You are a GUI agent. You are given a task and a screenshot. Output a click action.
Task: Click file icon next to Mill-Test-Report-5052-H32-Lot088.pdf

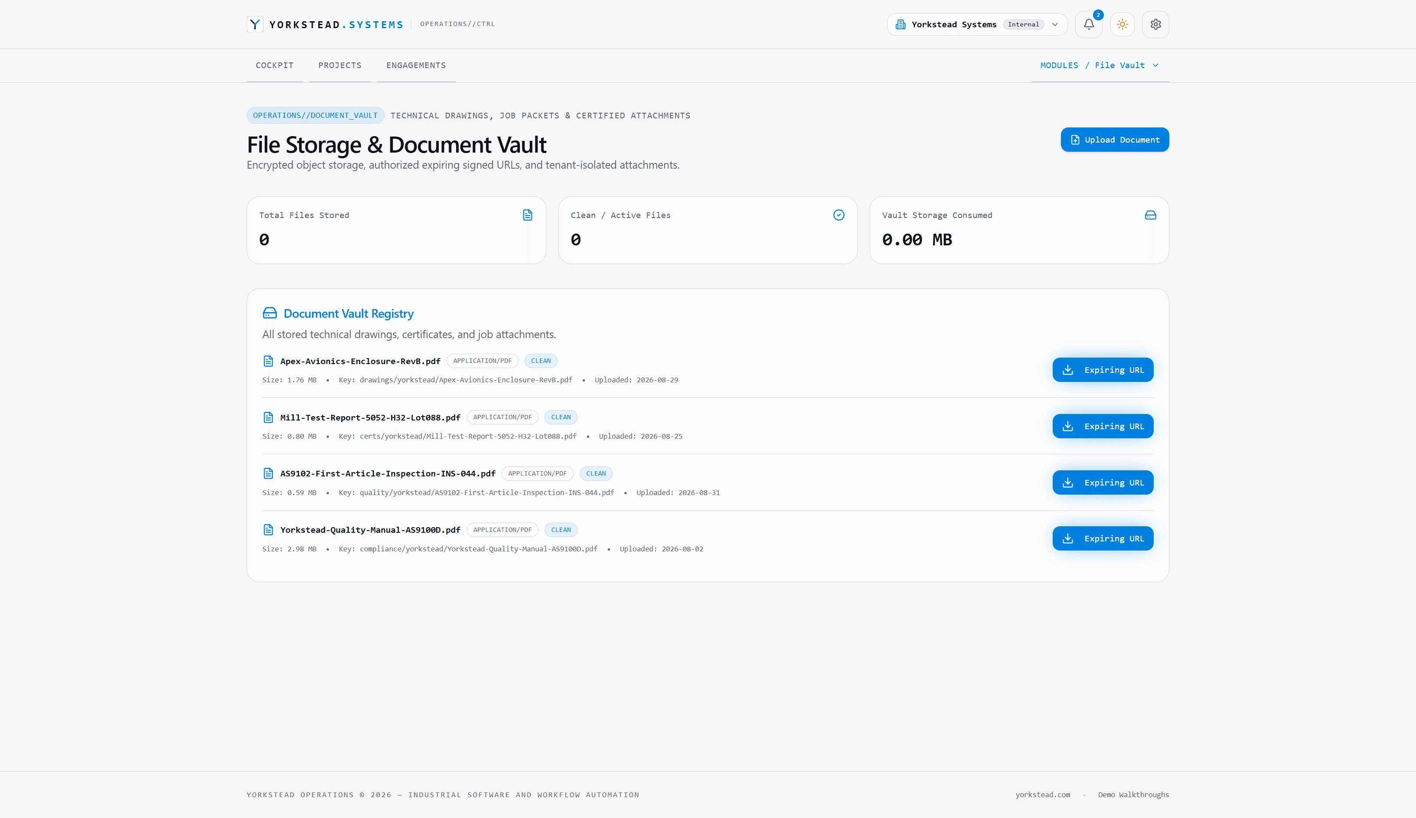pyautogui.click(x=268, y=417)
